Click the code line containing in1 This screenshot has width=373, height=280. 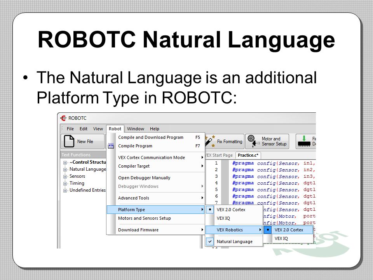point(274,163)
